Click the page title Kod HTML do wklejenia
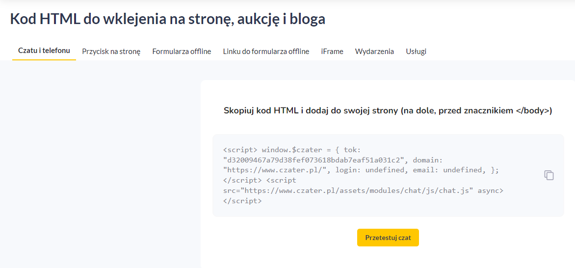 coord(168,19)
